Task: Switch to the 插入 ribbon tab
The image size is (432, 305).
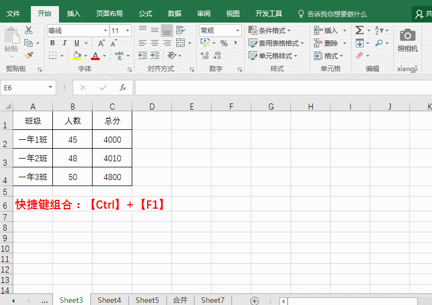Action: pyautogui.click(x=74, y=13)
